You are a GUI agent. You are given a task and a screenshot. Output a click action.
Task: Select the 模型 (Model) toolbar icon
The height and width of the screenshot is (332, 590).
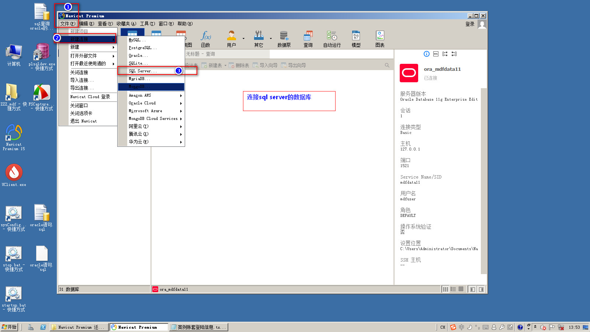[356, 39]
